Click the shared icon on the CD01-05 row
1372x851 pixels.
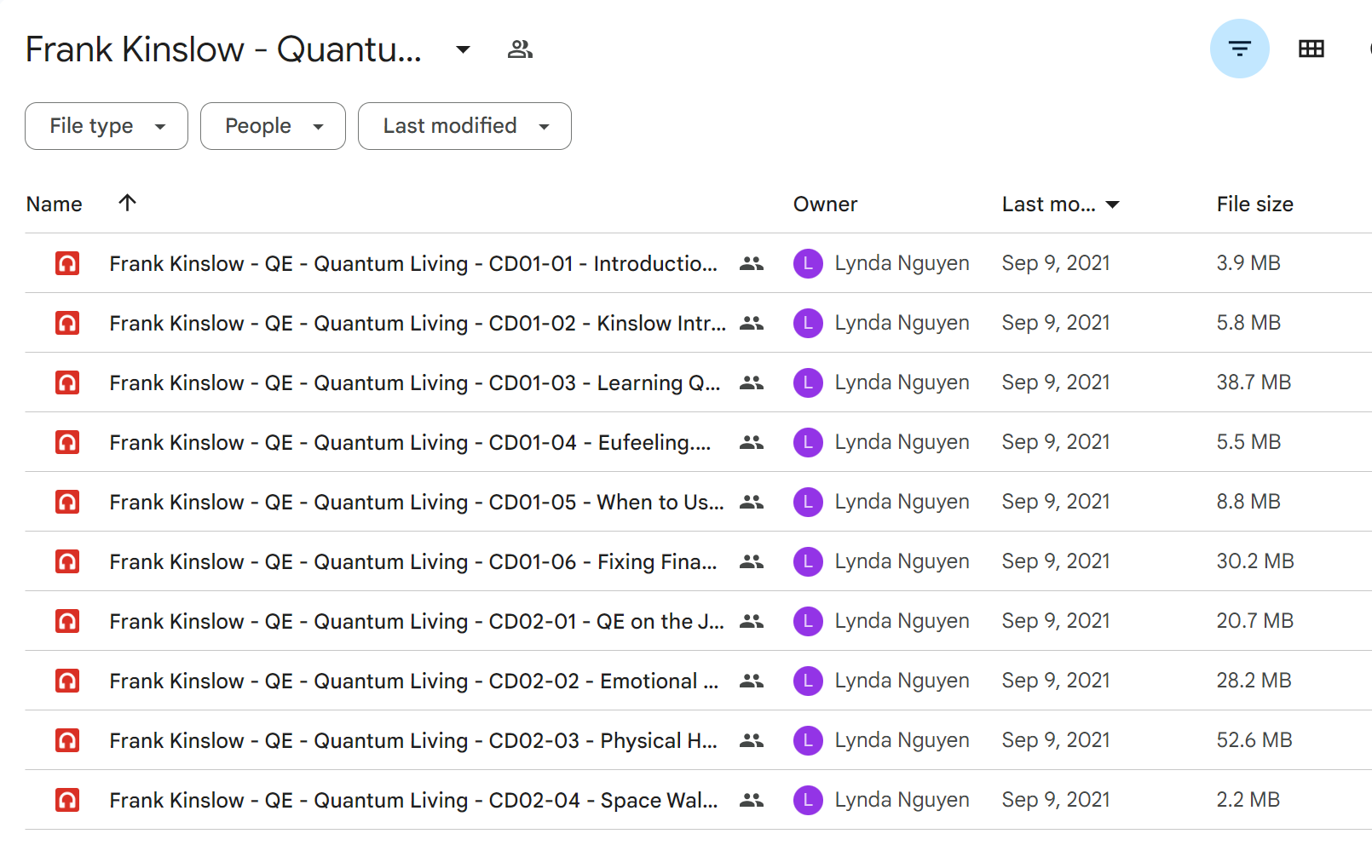coord(751,502)
